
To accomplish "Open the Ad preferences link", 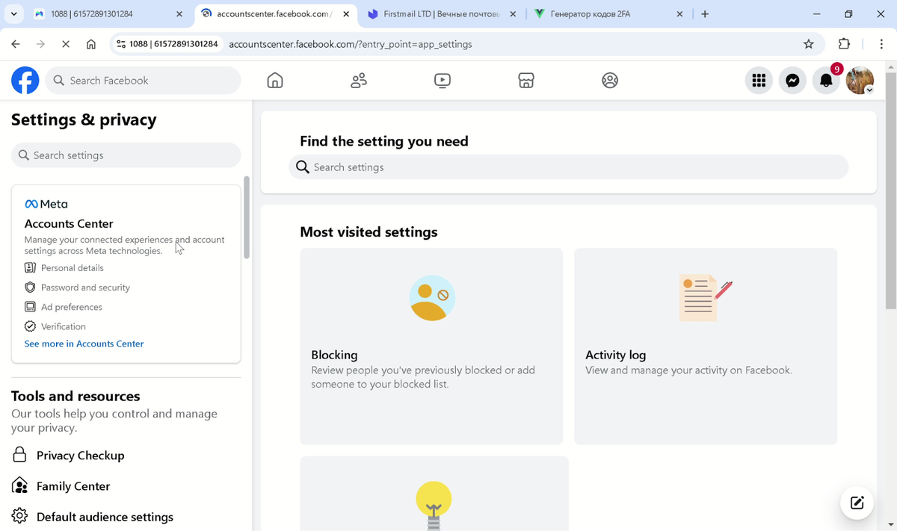I will point(72,306).
